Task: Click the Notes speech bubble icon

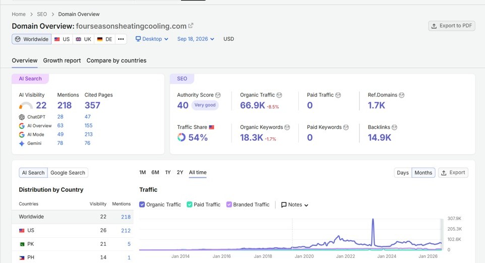Action: [x=284, y=205]
